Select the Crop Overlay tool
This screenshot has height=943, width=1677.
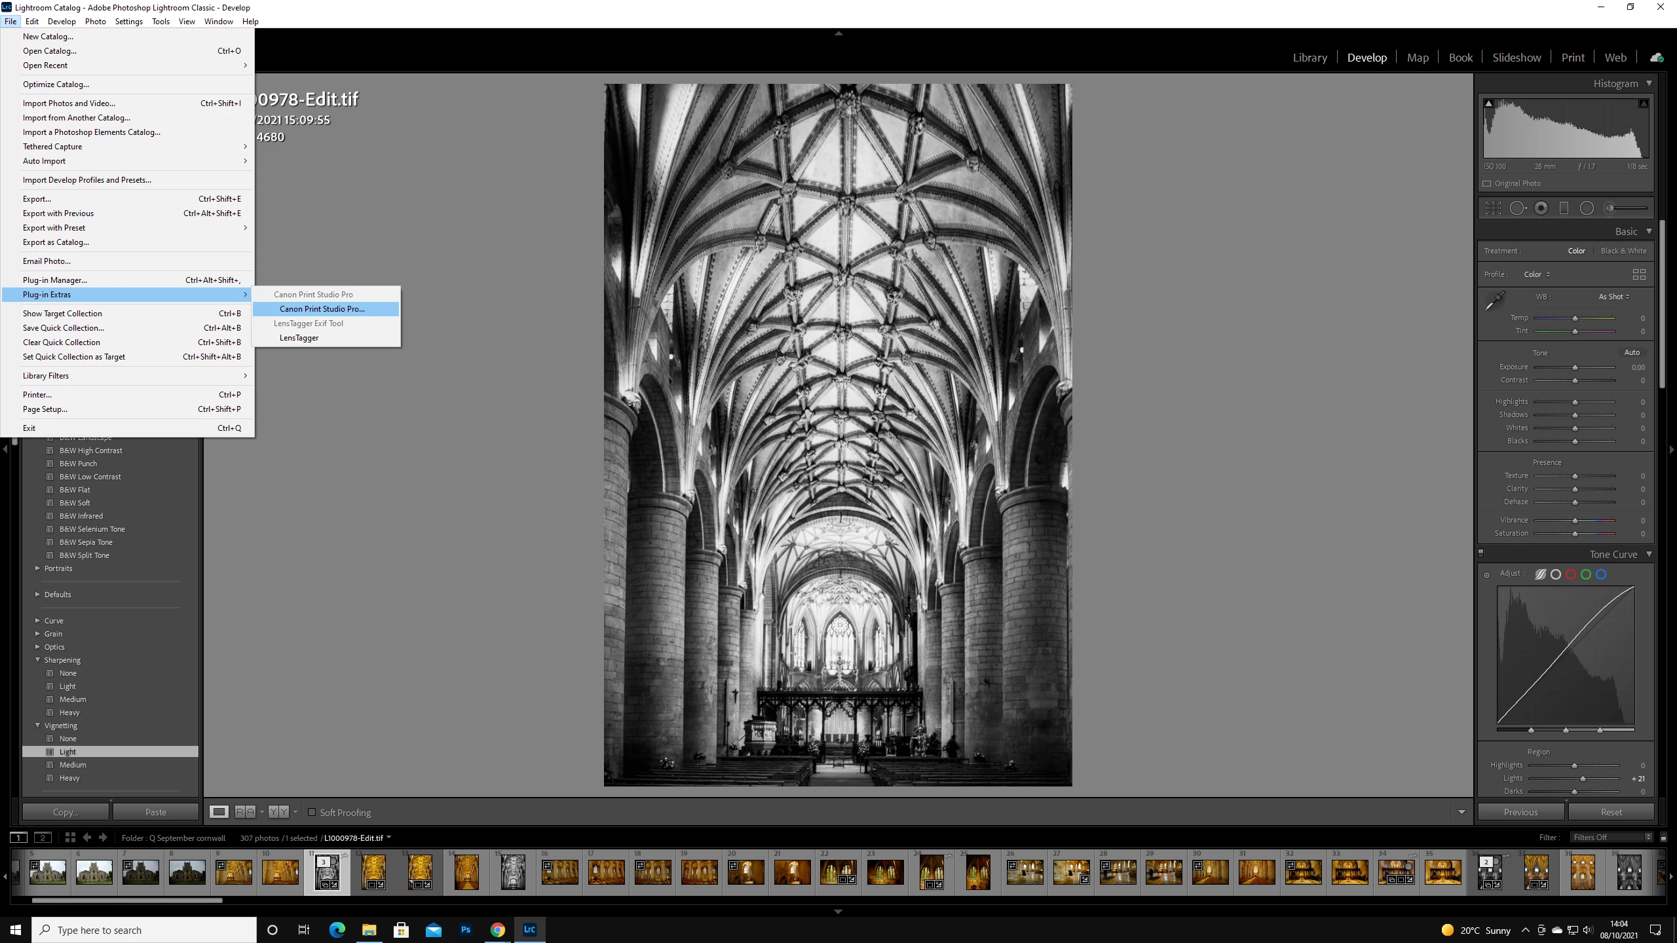tap(1493, 208)
